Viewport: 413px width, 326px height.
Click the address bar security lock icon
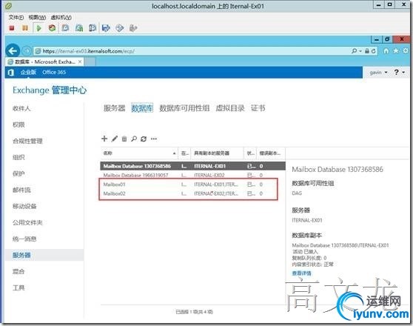coord(367,51)
